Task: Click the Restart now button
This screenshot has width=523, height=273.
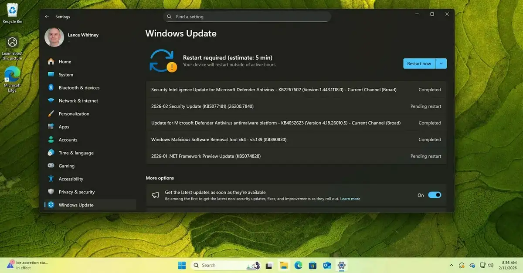Action: pos(419,63)
